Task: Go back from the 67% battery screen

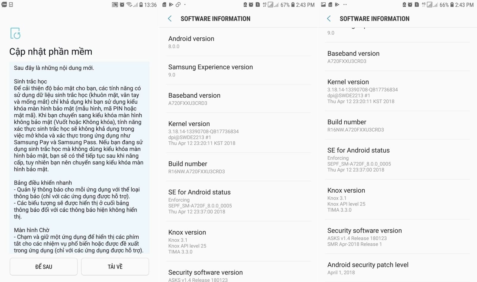Action: tap(170, 19)
